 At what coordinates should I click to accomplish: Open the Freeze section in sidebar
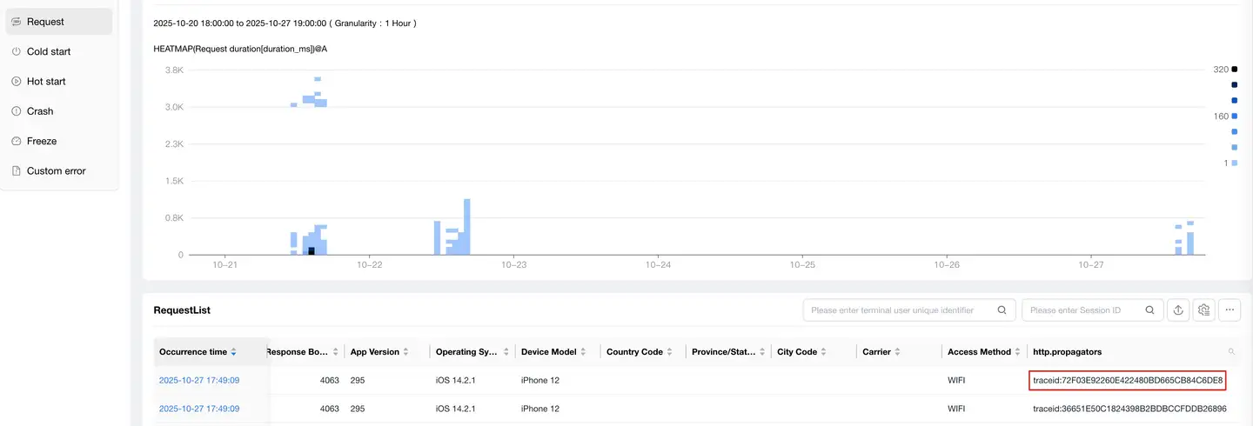point(42,141)
